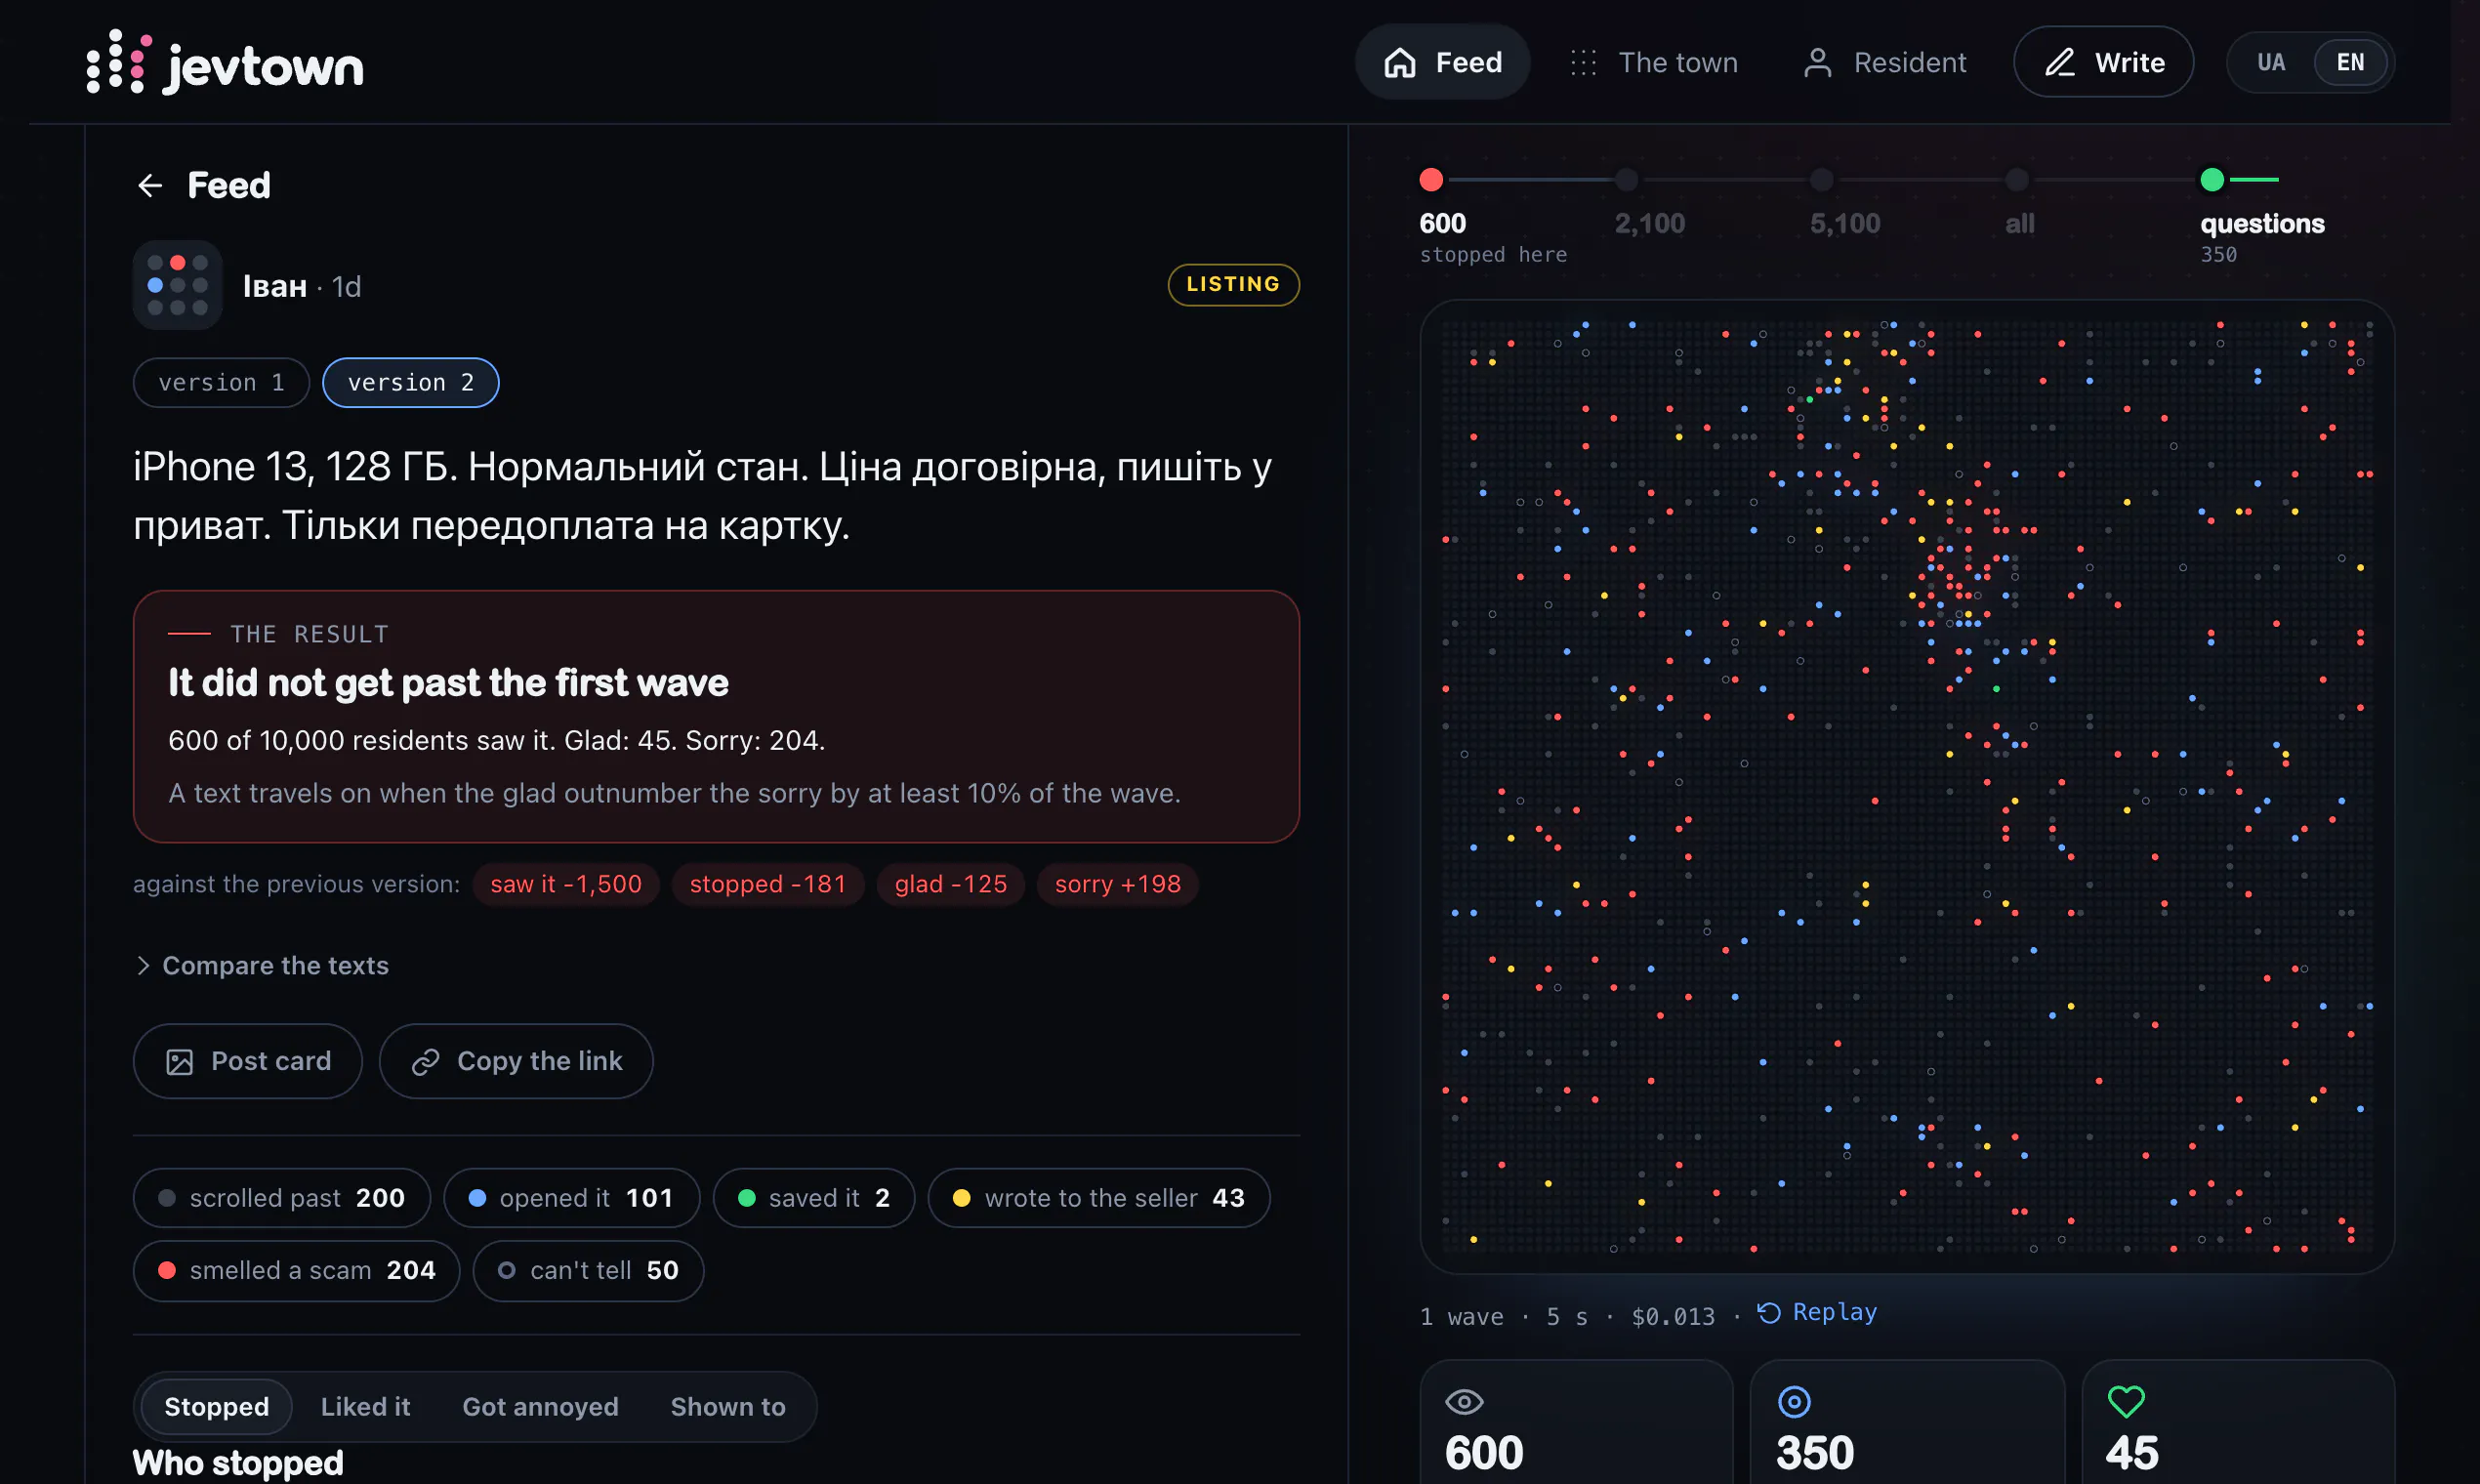This screenshot has width=2480, height=1484.
Task: Click the saw it -1,500 chip
Action: point(566,884)
